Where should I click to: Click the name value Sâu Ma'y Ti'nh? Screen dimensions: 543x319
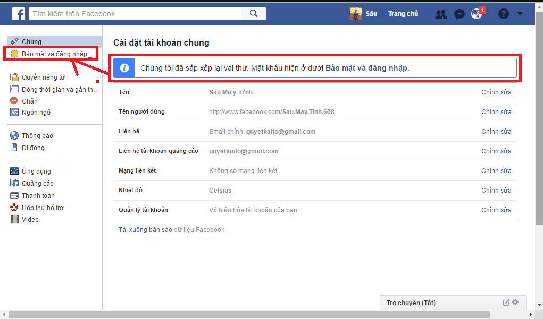click(231, 92)
